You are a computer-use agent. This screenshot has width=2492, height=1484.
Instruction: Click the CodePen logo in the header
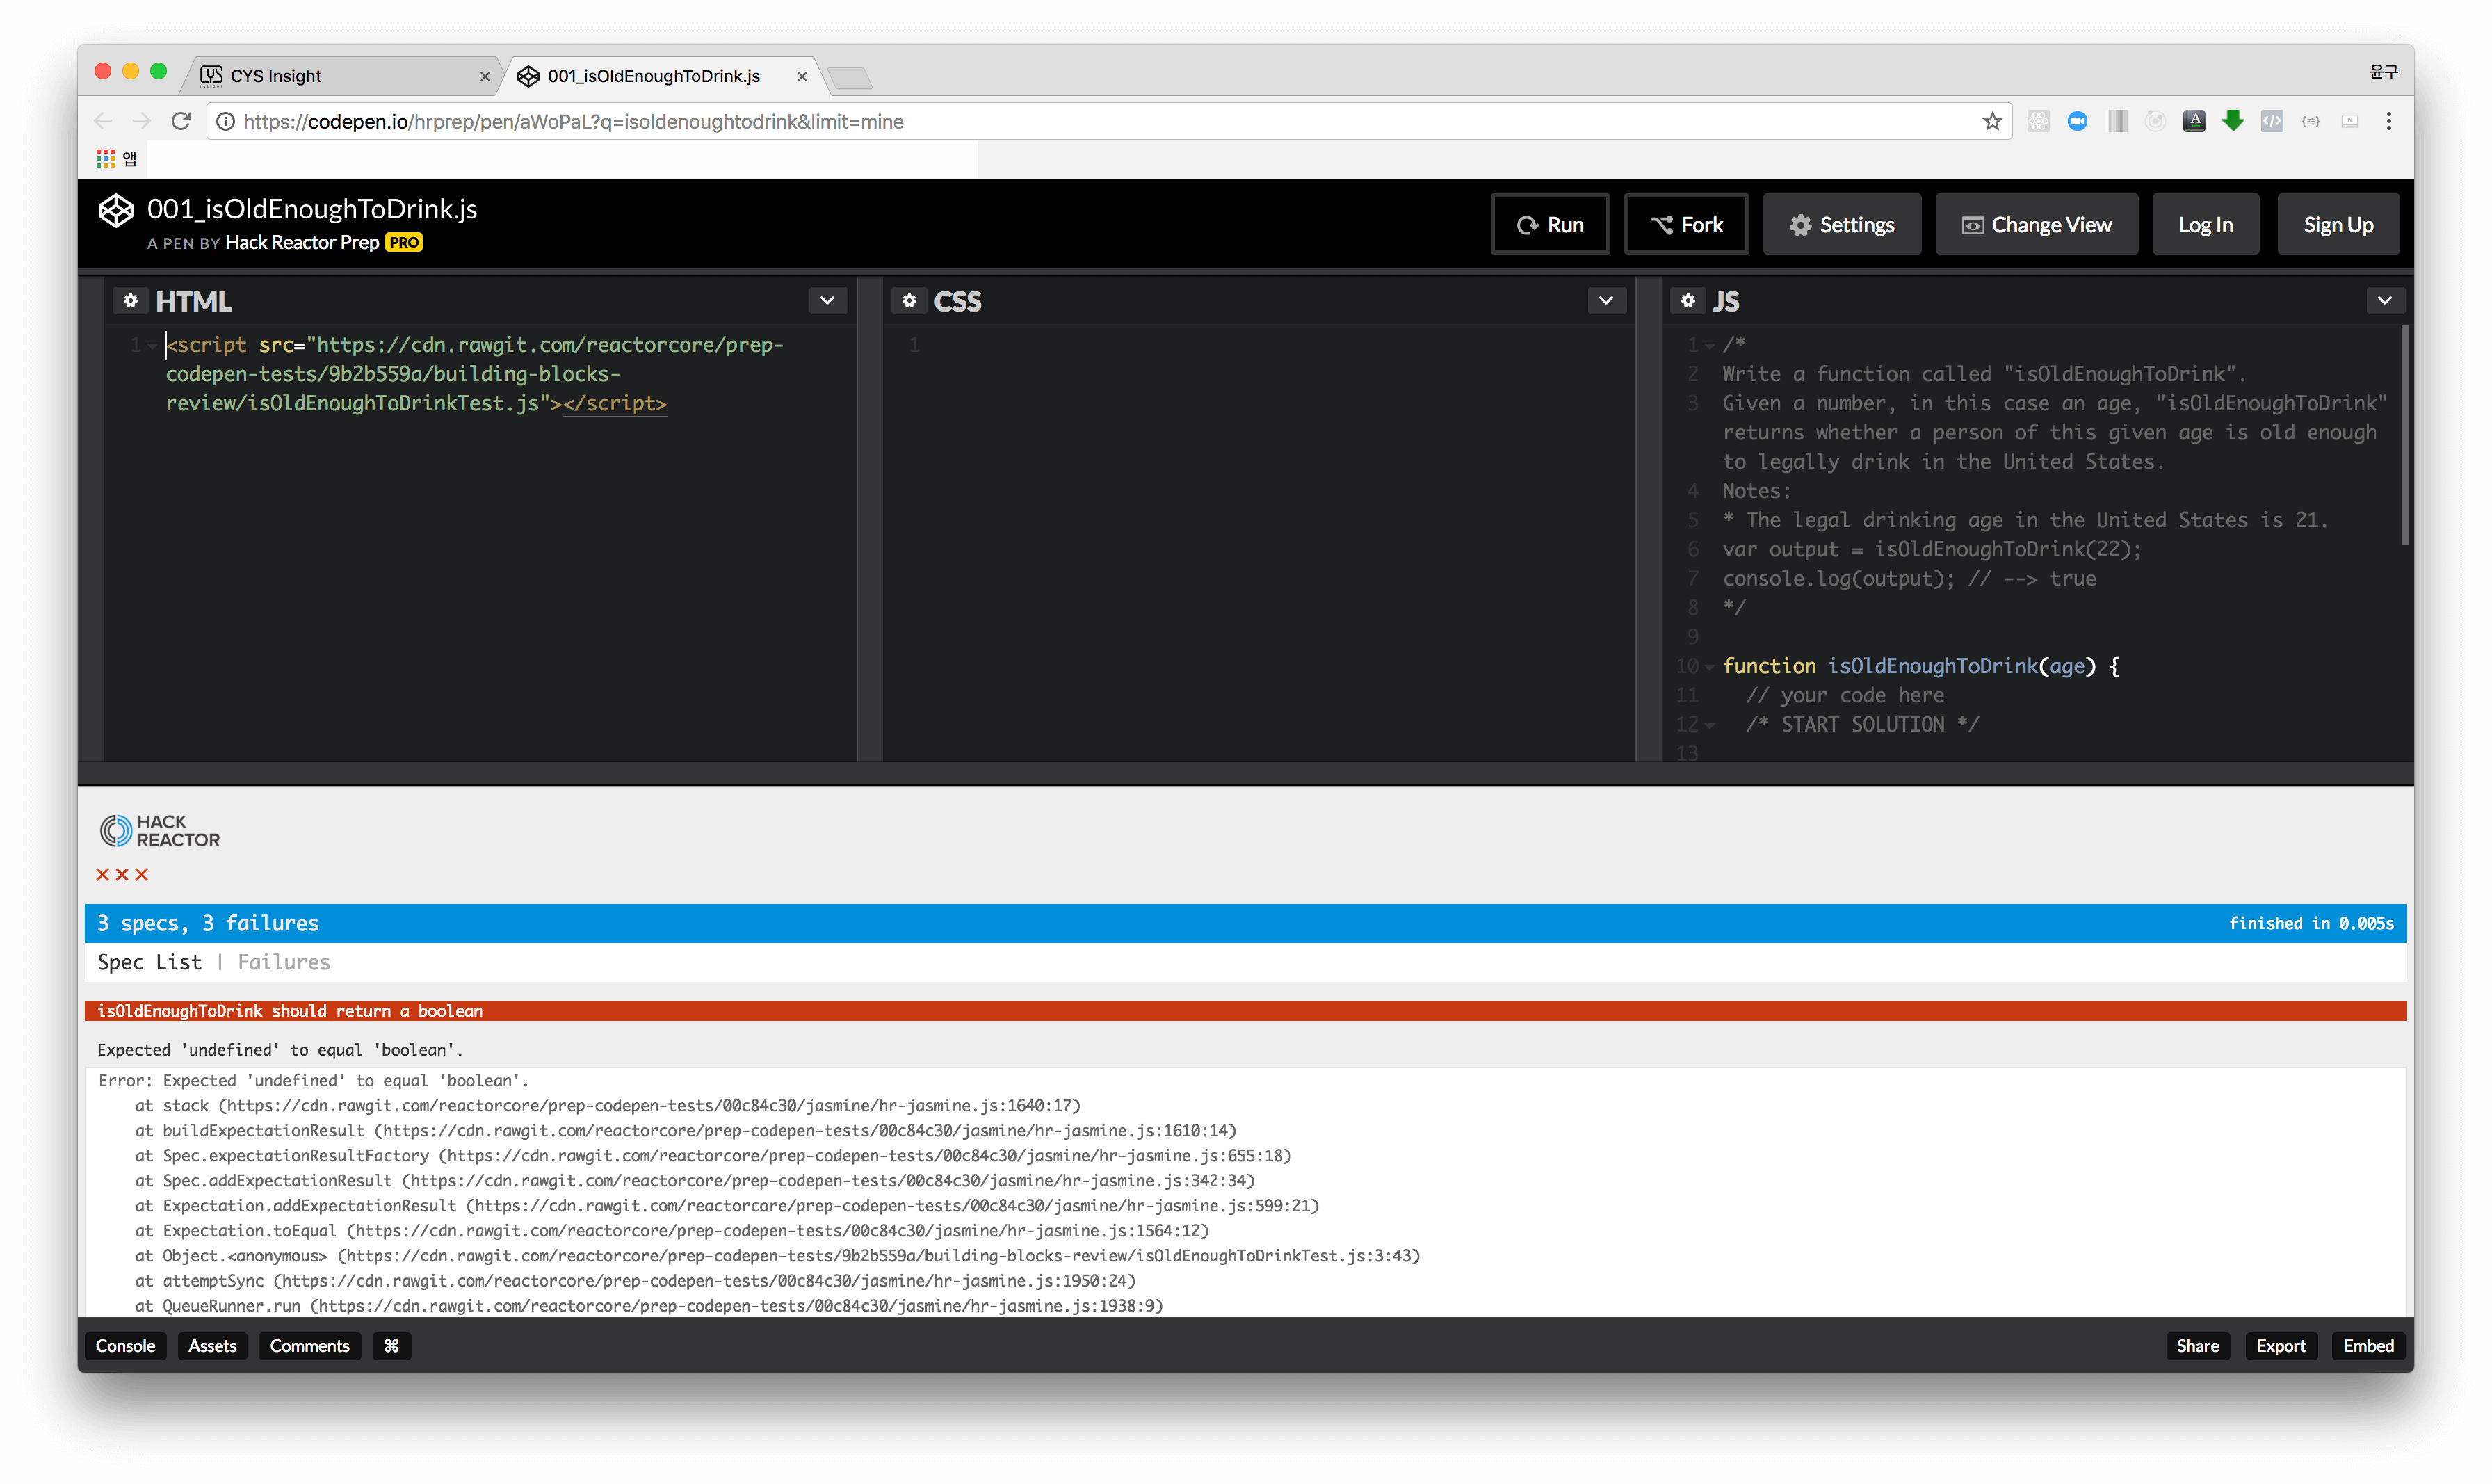(116, 211)
